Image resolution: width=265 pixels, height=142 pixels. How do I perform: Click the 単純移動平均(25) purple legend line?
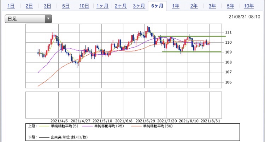88,126
